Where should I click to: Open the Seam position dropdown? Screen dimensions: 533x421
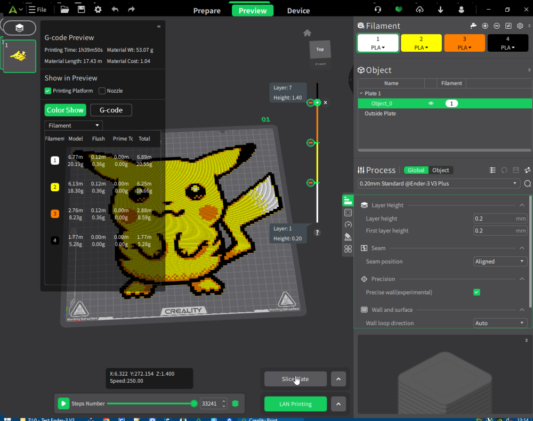tap(500, 261)
